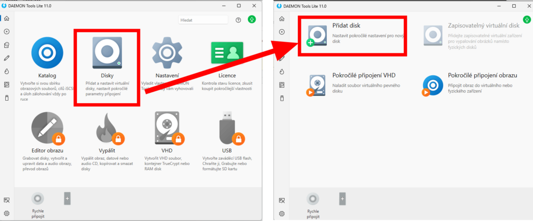
Task: Click inside the Hledat search field
Action: click(x=203, y=20)
